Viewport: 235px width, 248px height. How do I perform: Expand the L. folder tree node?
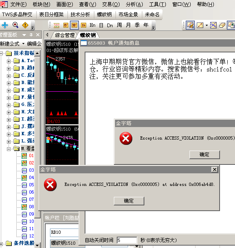pos(9,142)
